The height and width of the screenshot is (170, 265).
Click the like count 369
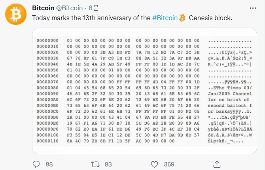[169, 164]
